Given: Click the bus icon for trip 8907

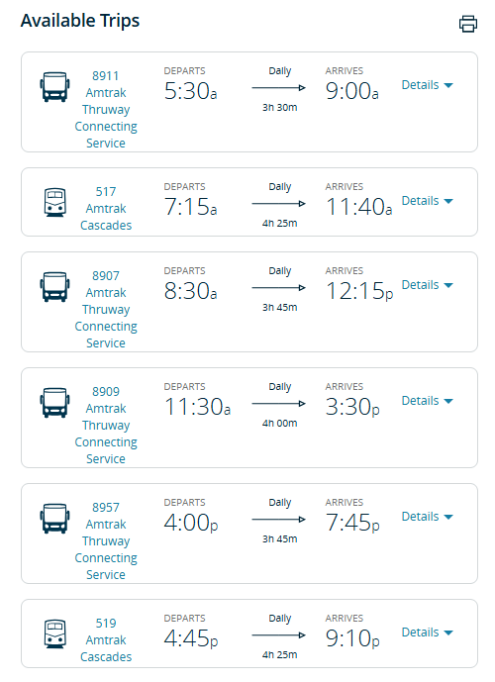Looking at the screenshot, I should tap(54, 287).
